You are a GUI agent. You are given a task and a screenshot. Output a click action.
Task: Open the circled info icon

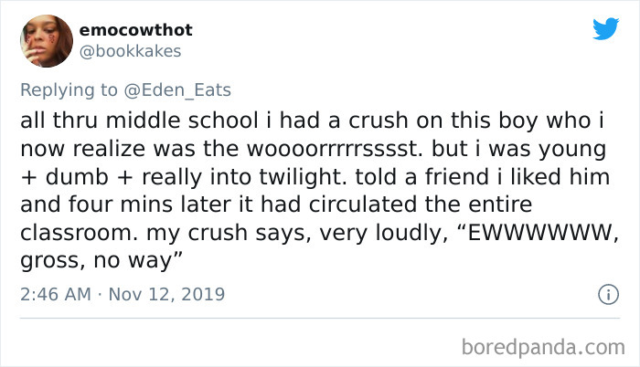pyautogui.click(x=609, y=294)
